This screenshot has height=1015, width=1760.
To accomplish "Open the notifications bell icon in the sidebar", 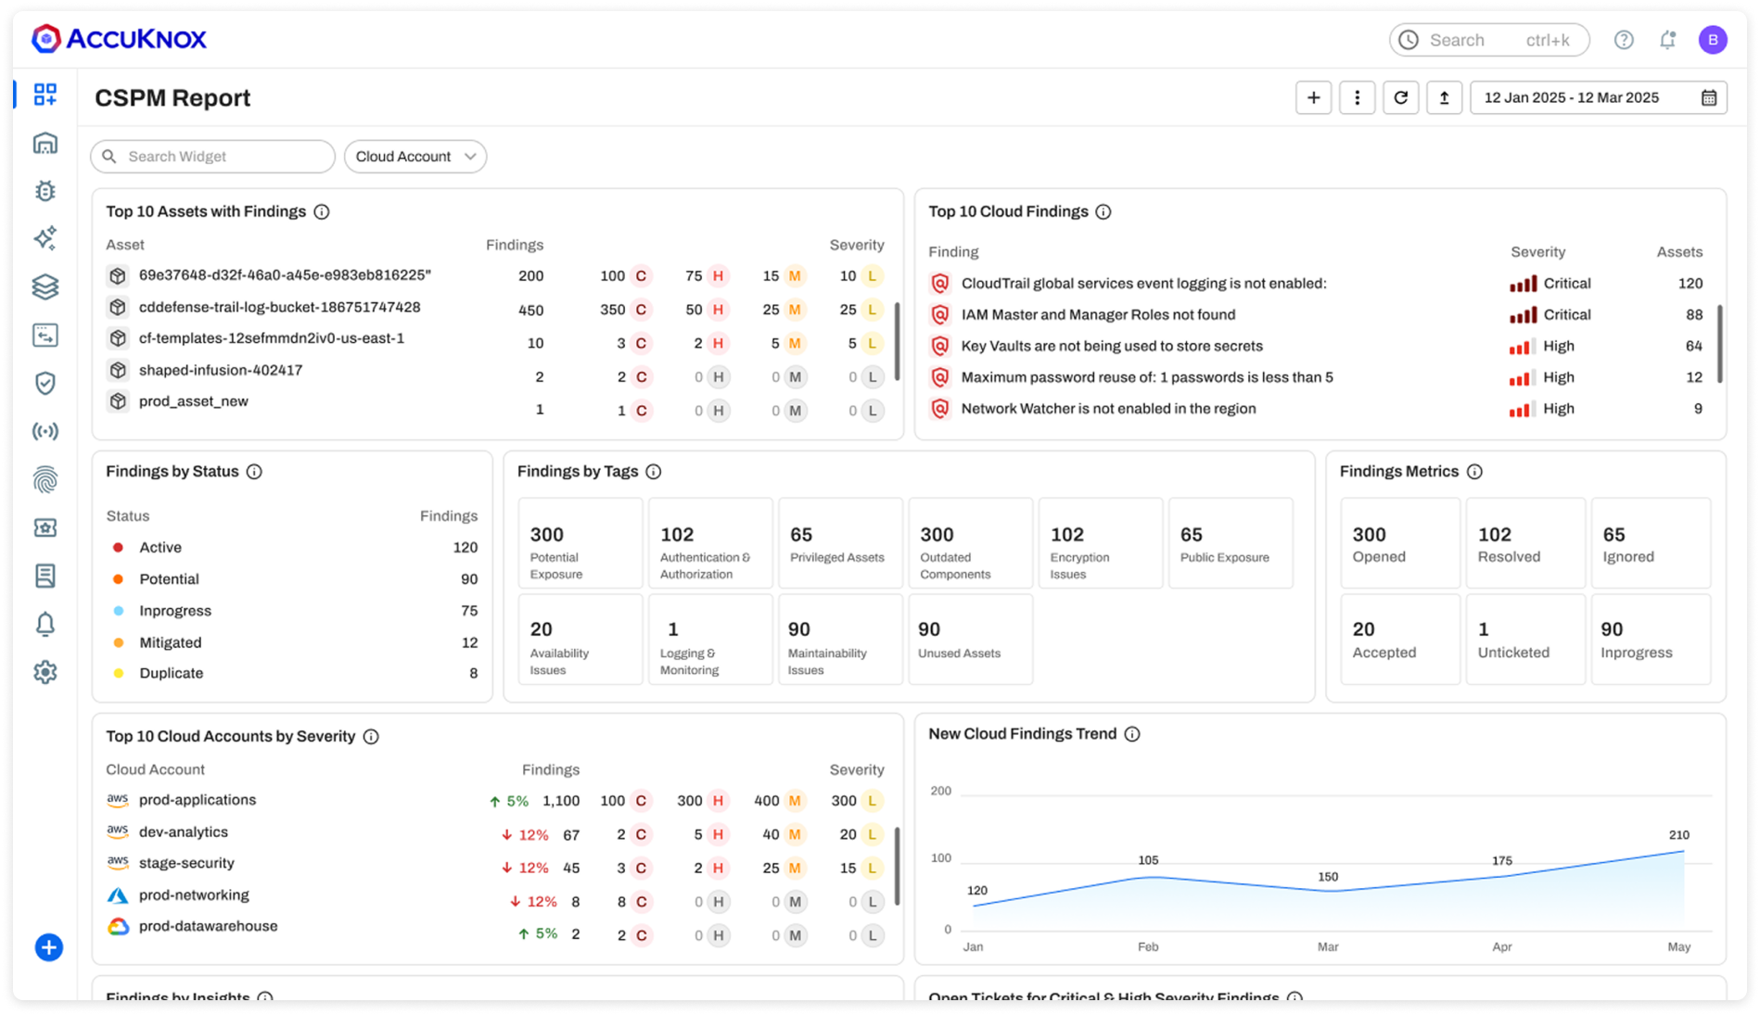I will tap(45, 624).
